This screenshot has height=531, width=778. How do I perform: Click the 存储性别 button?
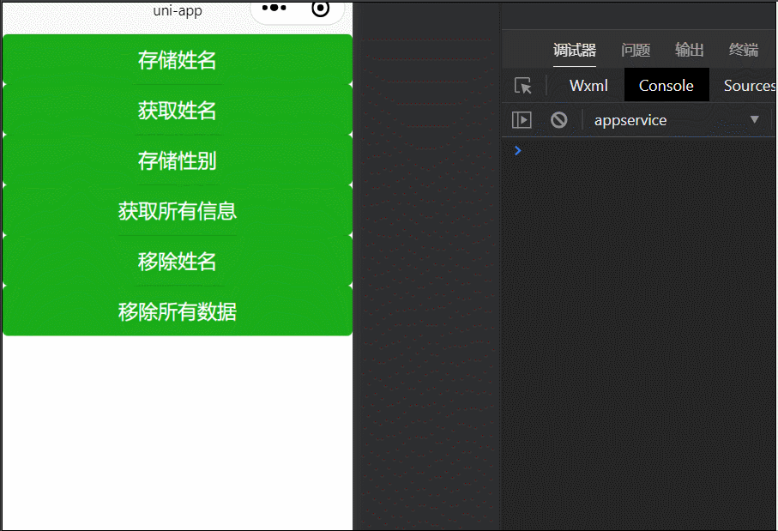(x=177, y=160)
